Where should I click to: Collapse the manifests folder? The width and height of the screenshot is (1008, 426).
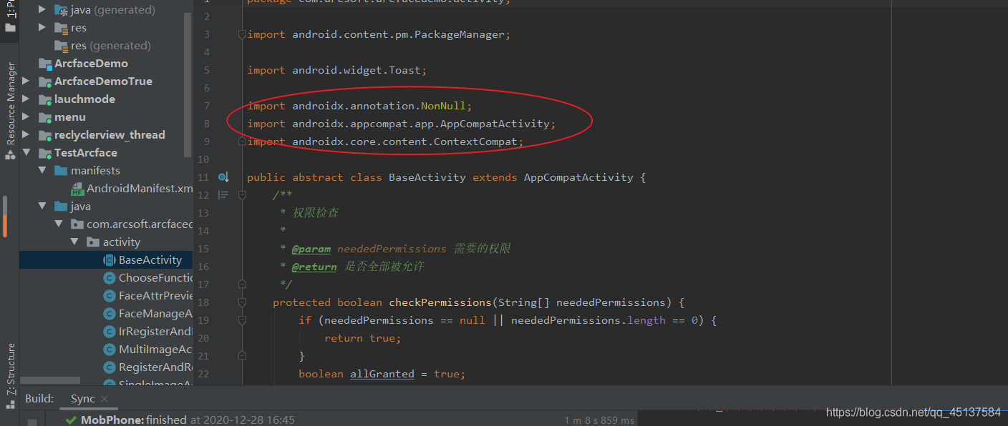click(42, 170)
